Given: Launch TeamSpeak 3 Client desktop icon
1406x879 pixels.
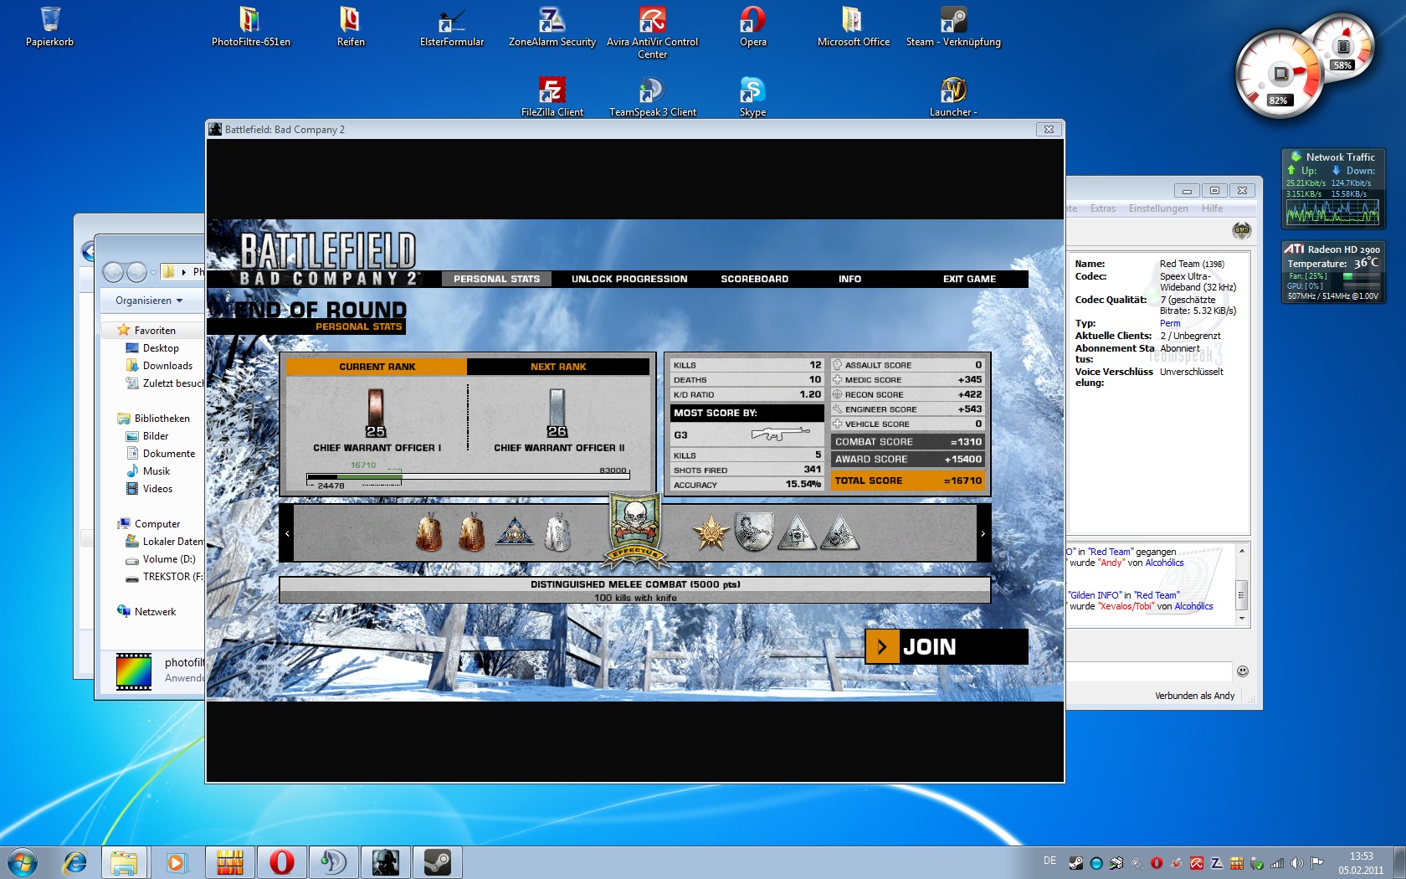Looking at the screenshot, I should tap(652, 96).
